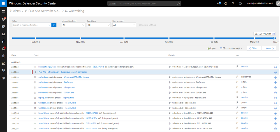The width and height of the screenshot is (280, 132).
Task: Open TabTip.exe link
Action: coord(68,82)
